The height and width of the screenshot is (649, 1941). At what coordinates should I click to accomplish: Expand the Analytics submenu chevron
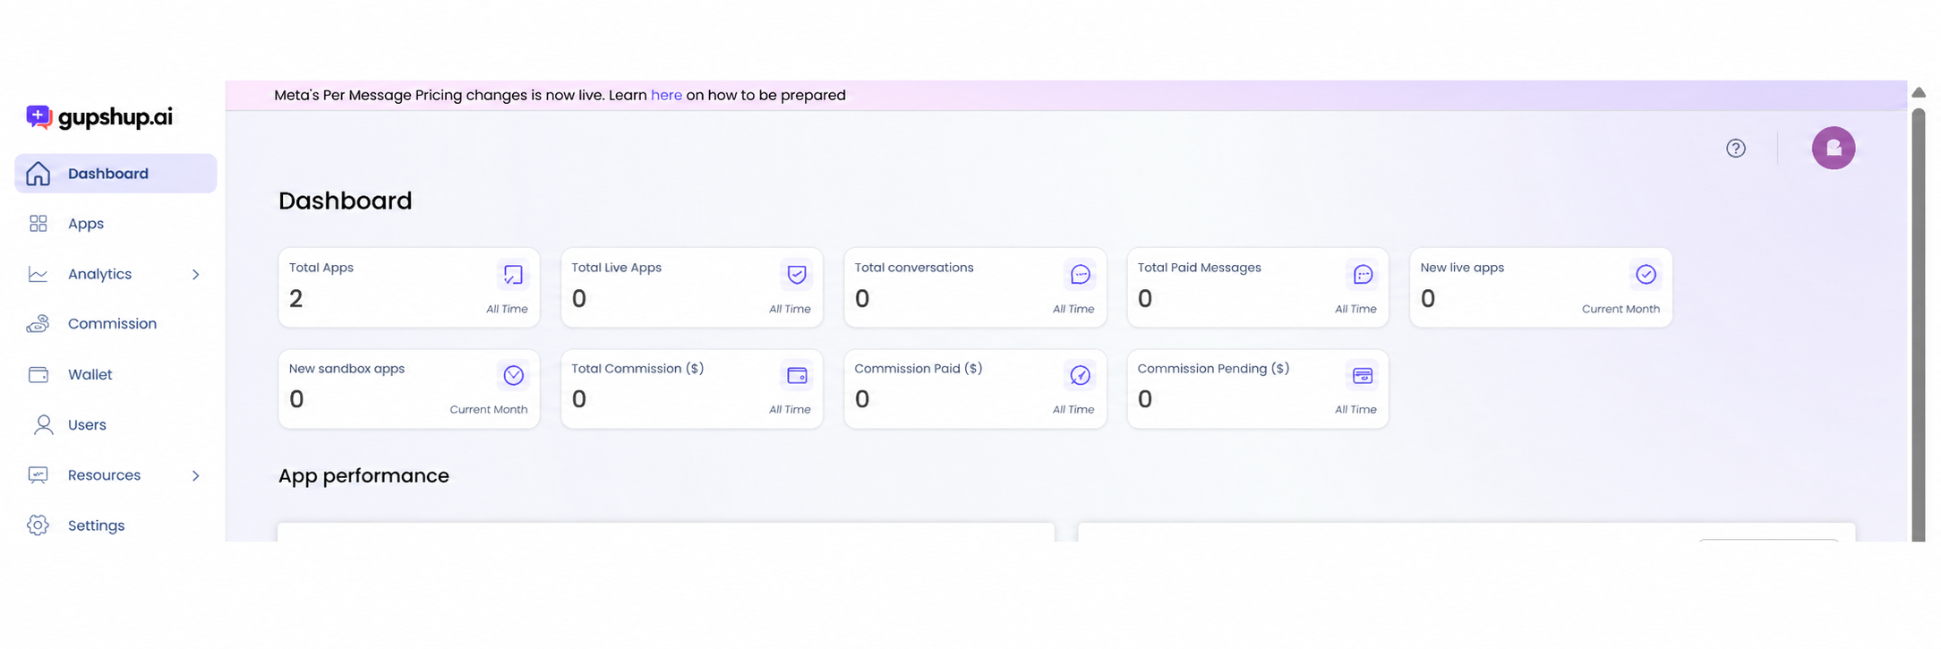pyautogui.click(x=195, y=275)
